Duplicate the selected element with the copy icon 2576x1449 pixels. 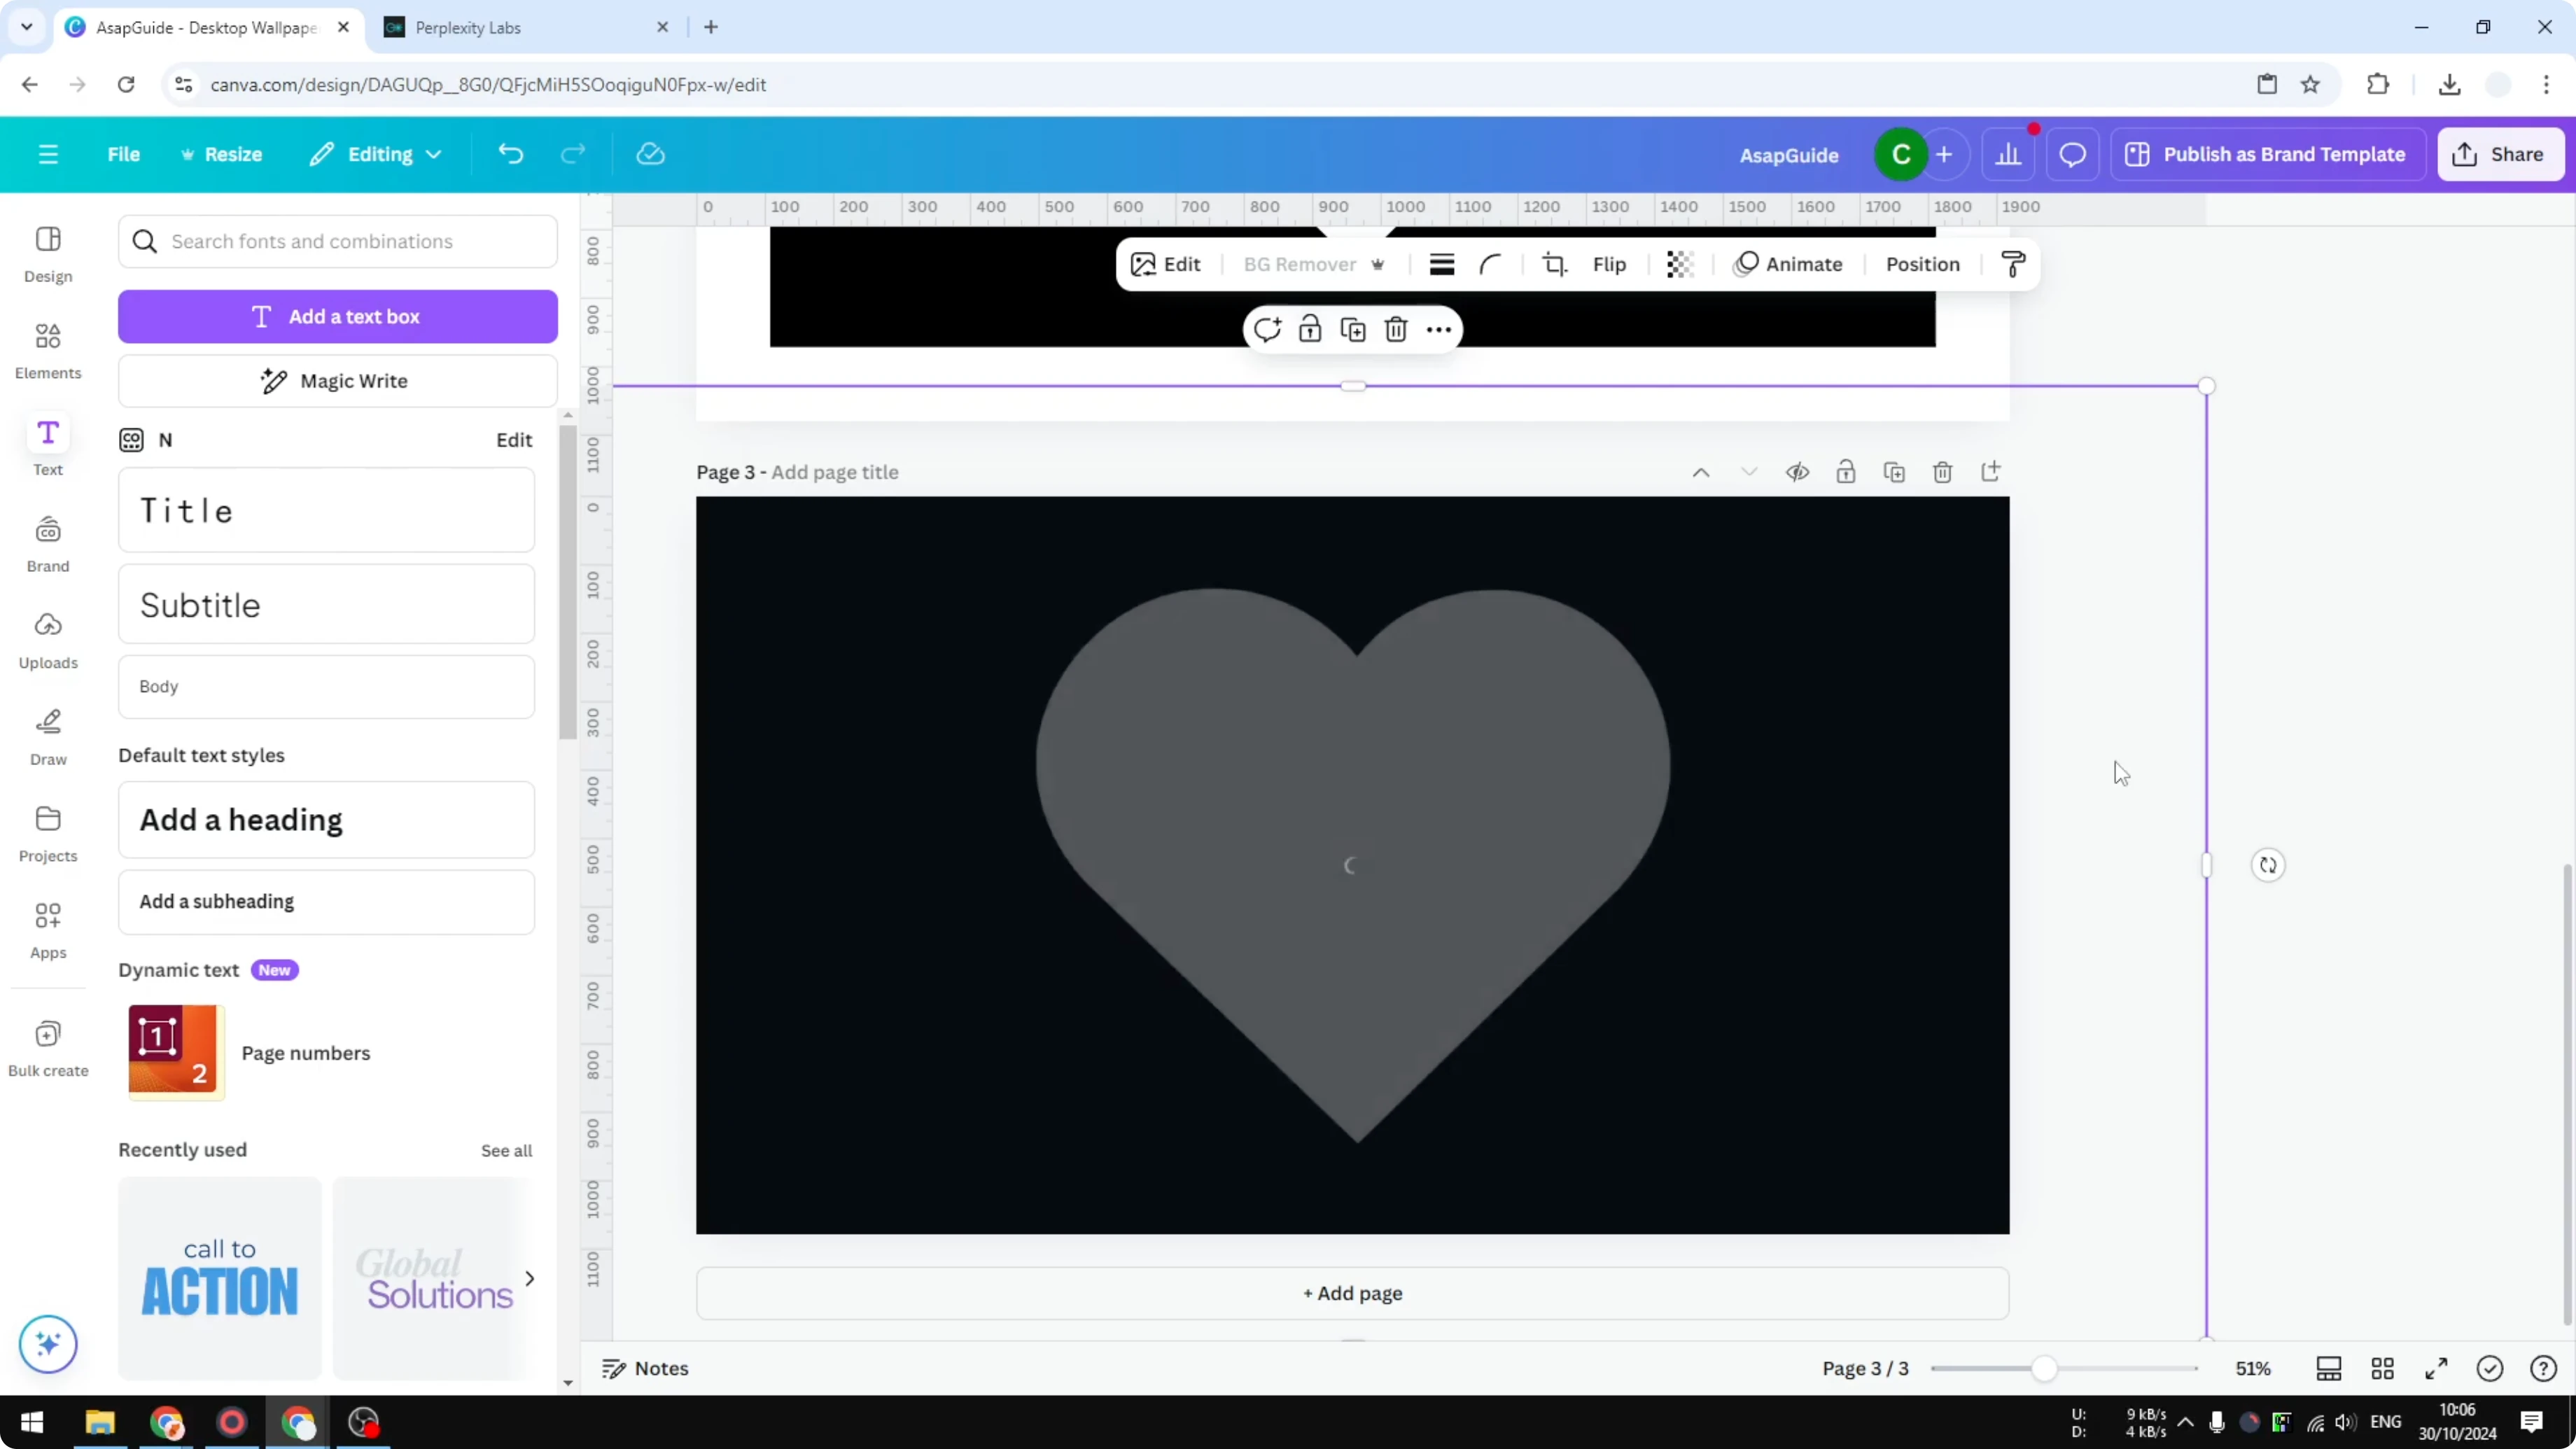(x=1352, y=328)
